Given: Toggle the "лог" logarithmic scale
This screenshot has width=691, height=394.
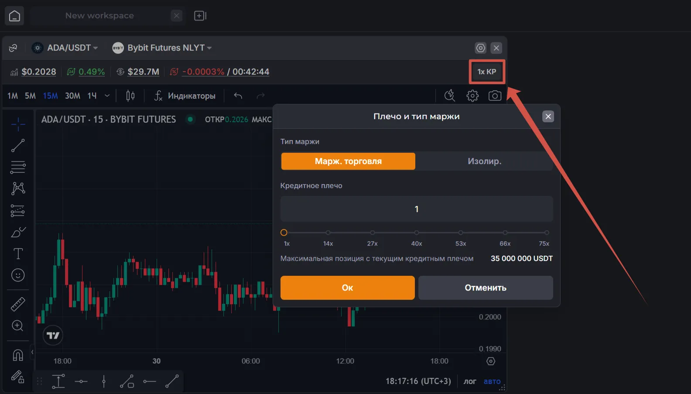Looking at the screenshot, I should [470, 381].
